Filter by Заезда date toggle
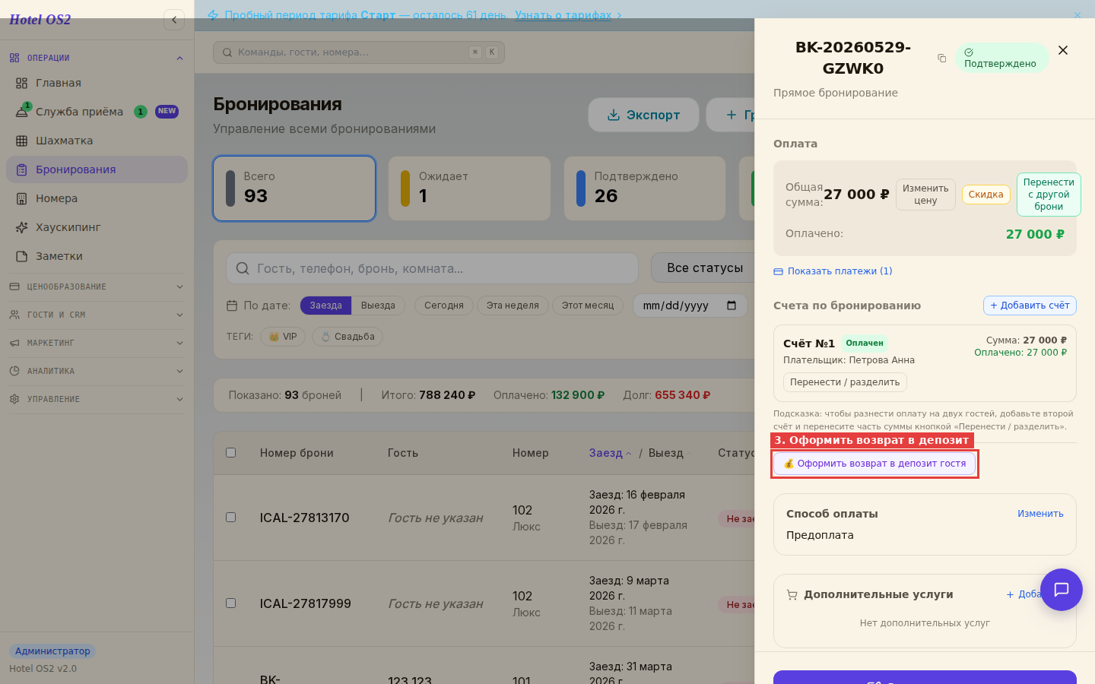 pyautogui.click(x=325, y=306)
